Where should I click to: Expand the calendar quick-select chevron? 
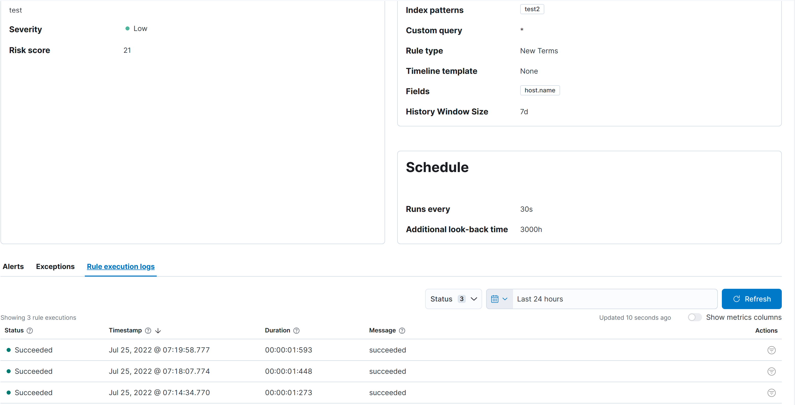tap(505, 299)
